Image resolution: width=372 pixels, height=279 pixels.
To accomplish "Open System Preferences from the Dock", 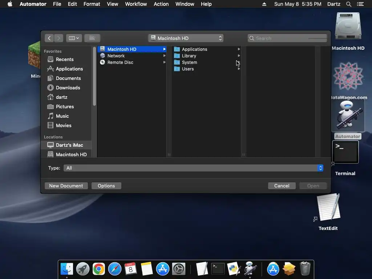I will 179,269.
